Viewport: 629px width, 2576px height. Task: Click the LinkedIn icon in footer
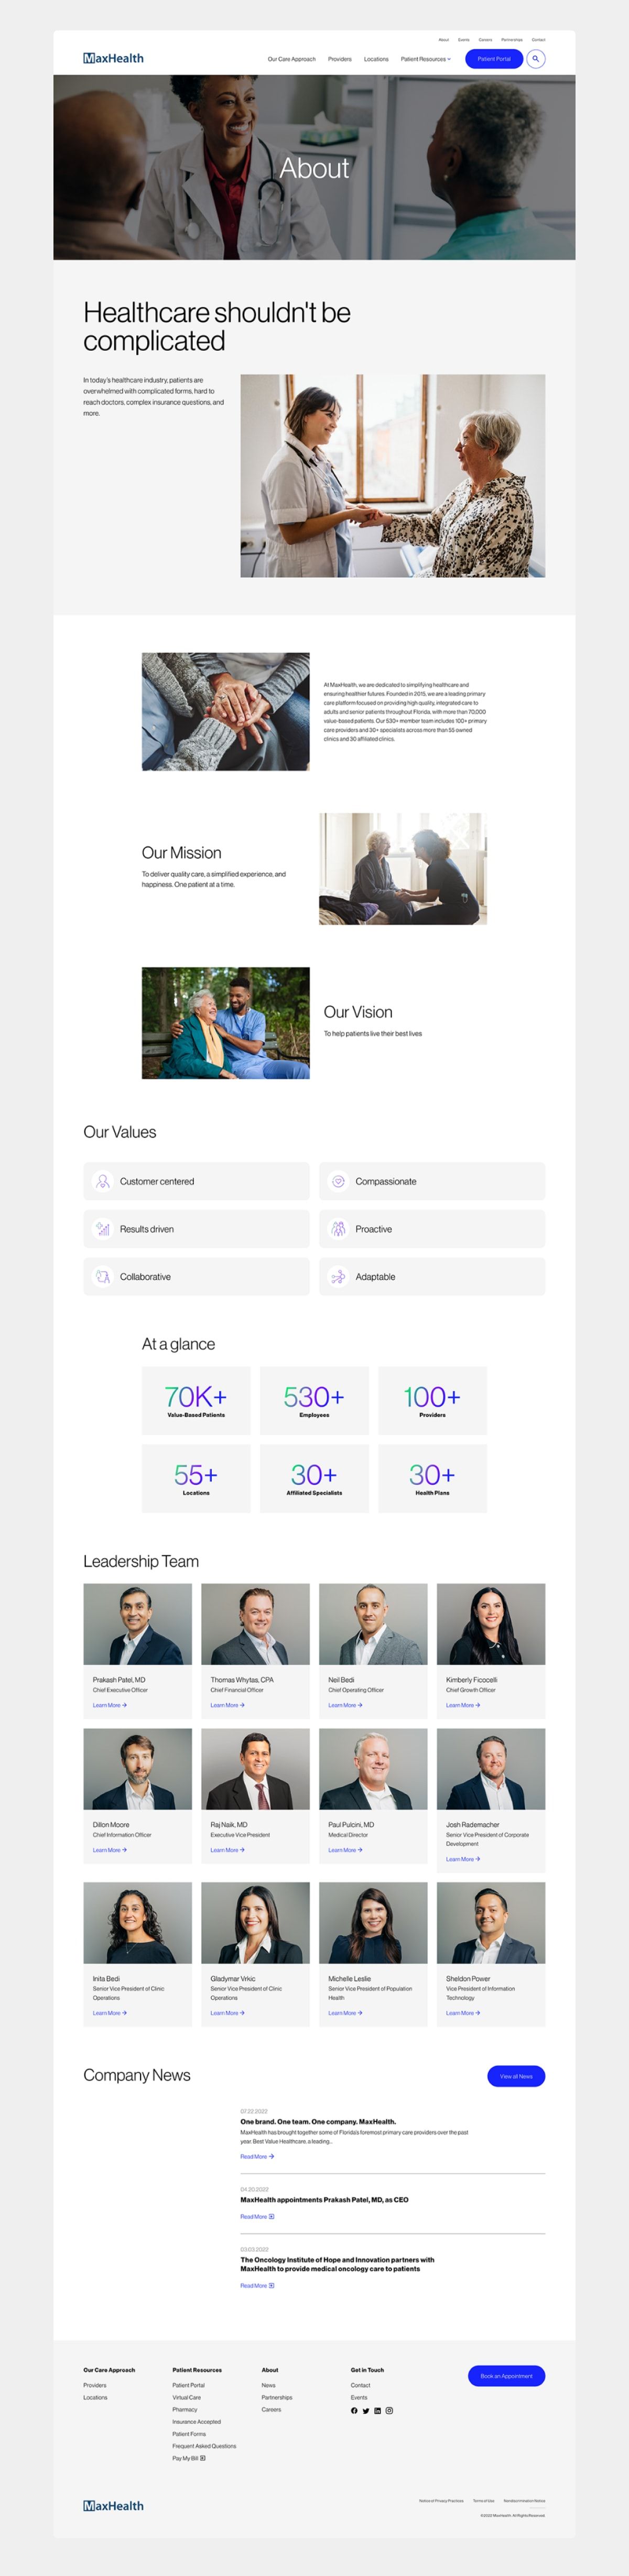click(378, 2410)
